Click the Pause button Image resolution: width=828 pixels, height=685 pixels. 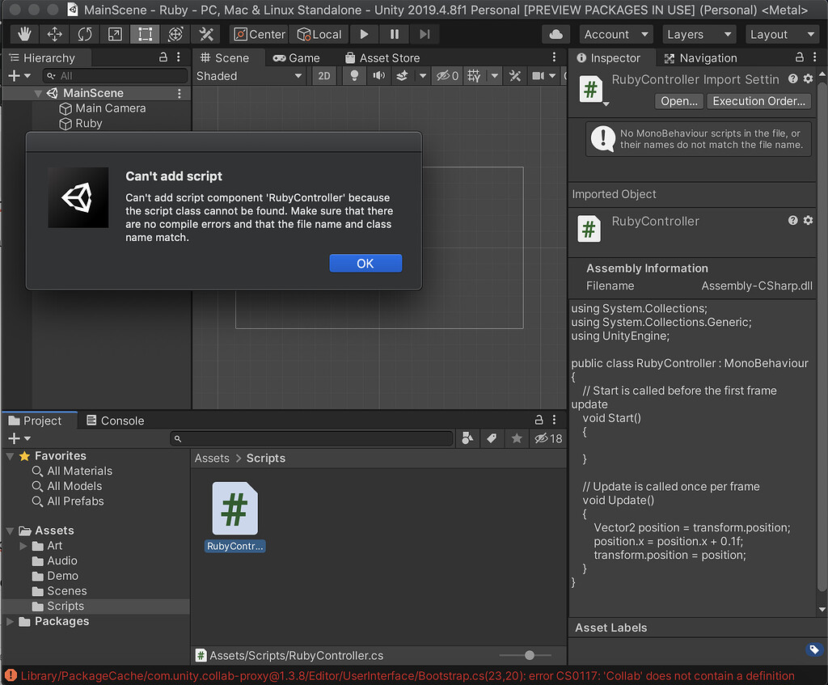tap(394, 34)
